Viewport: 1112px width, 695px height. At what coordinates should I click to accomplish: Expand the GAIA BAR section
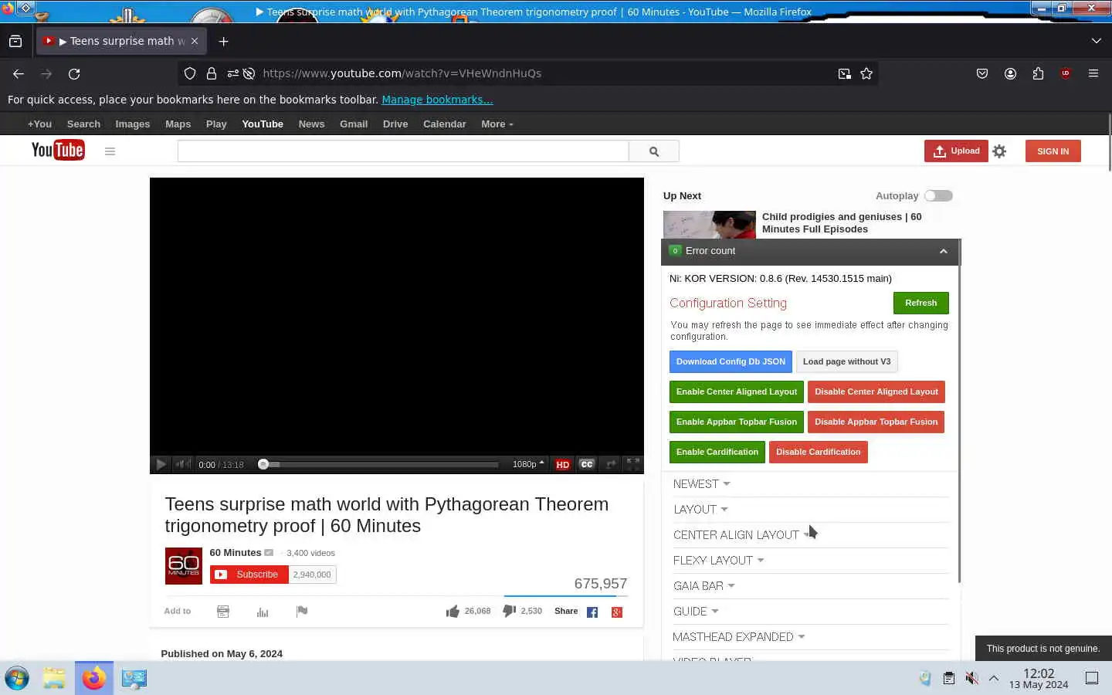coord(703,586)
